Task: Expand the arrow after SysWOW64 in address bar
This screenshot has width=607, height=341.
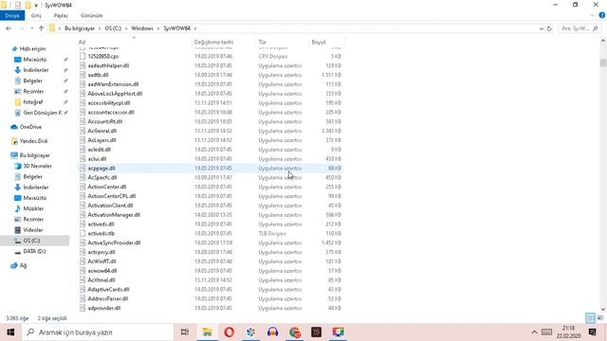Action: (195, 28)
